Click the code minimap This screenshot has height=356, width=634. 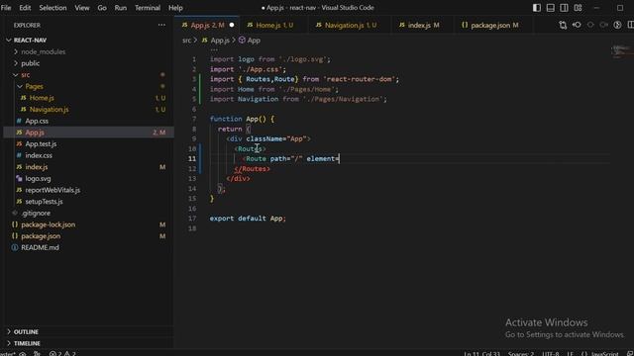[x=621, y=51]
